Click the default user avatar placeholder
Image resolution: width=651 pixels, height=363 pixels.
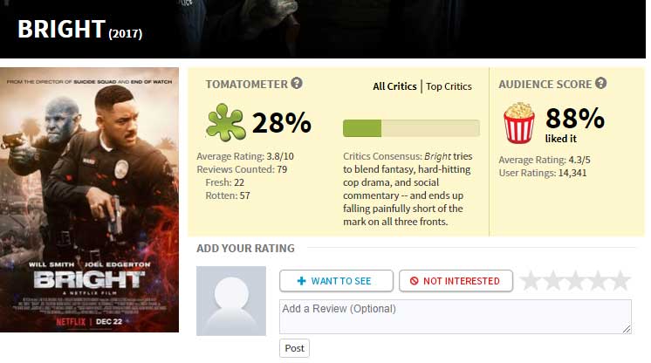[x=231, y=301]
